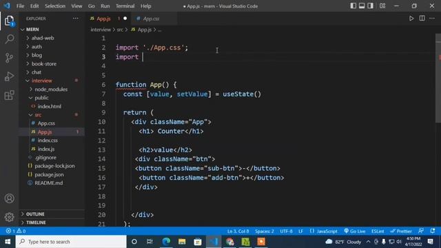Click the errors and warnings status indicator
This screenshot has width=441, height=248.
[x=16, y=231]
